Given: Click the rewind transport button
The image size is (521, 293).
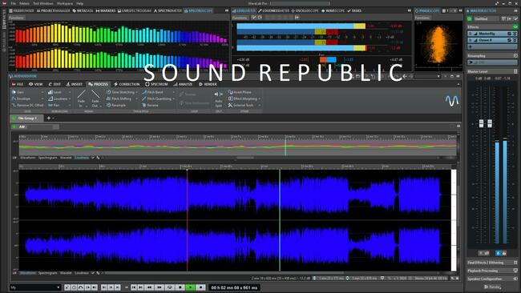Looking at the screenshot, I should point(150,287).
